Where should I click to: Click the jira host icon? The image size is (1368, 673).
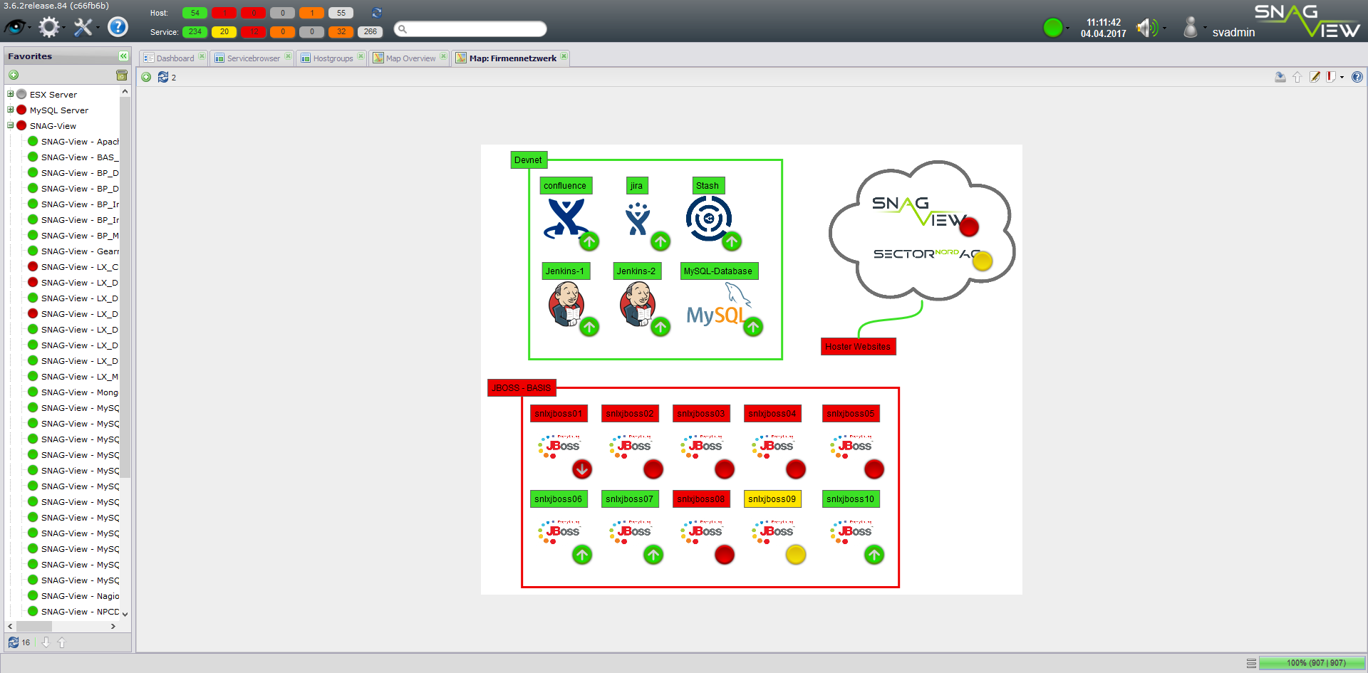[x=638, y=219]
